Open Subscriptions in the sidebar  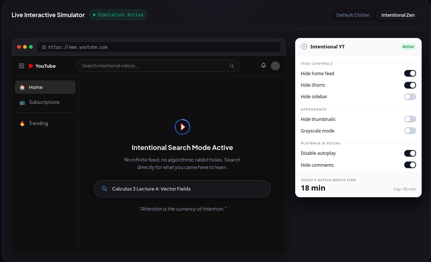click(x=45, y=102)
